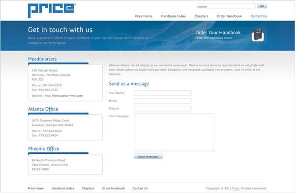Click the Price link in copyright notice
This screenshot has width=295, height=193.
[x=236, y=188]
